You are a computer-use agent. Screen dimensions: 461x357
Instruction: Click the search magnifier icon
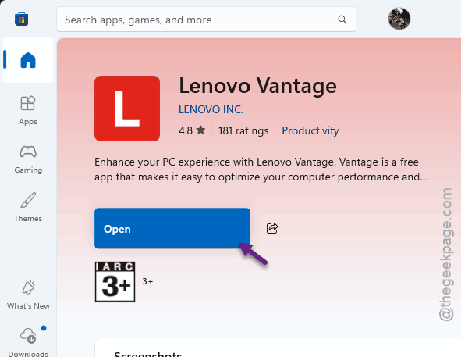342,20
